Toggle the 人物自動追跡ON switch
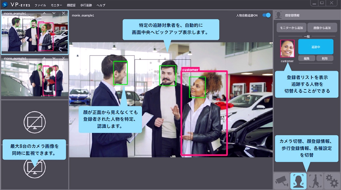 tap(267, 15)
